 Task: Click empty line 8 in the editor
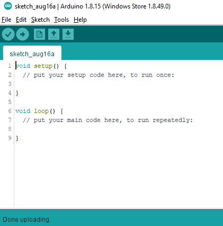tap(118, 129)
